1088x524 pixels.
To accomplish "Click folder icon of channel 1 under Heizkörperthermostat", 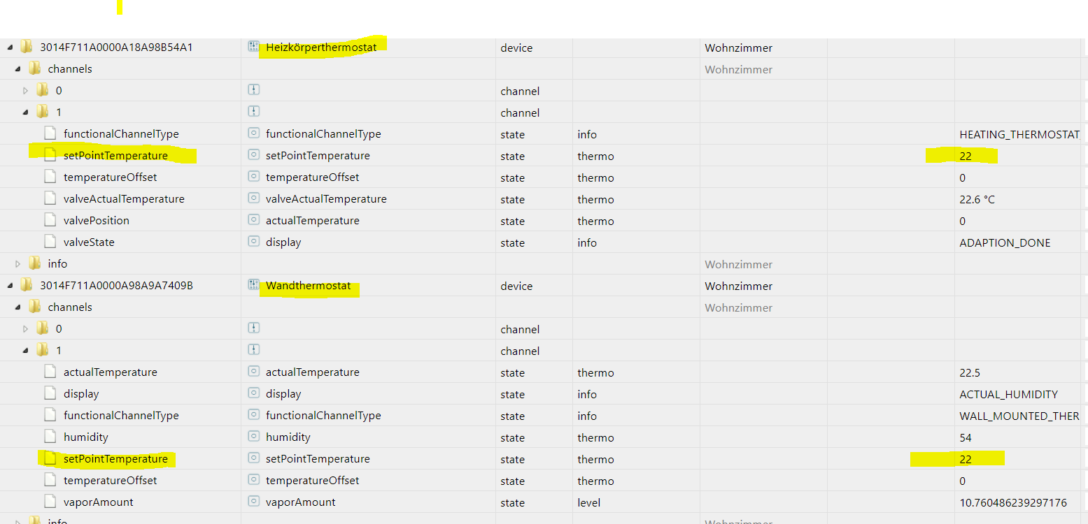I will 43,112.
